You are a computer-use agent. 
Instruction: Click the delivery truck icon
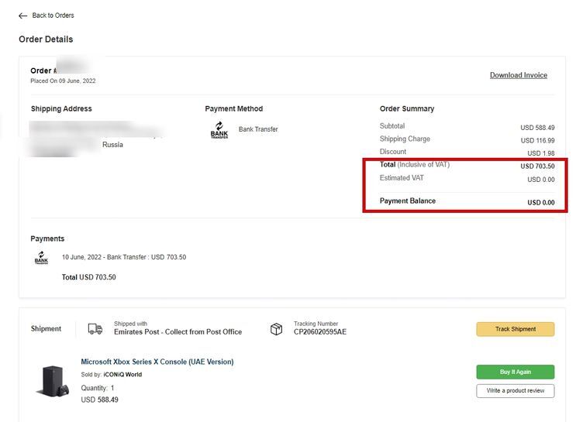[x=95, y=329]
